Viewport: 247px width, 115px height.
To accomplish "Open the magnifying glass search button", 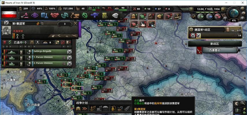I will tap(242, 103).
